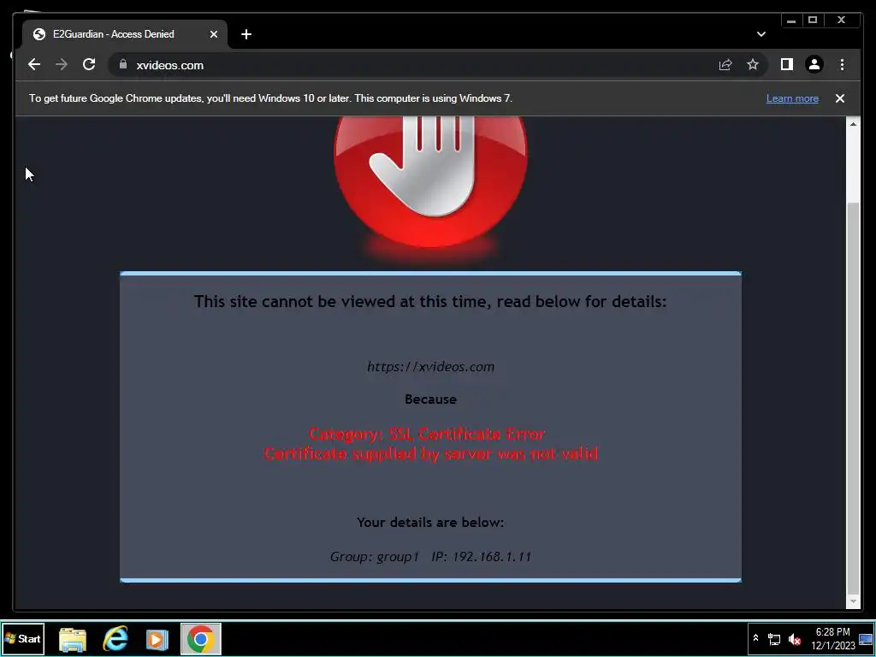Click the blocked URL text https://xvideos.com
876x657 pixels.
431,366
